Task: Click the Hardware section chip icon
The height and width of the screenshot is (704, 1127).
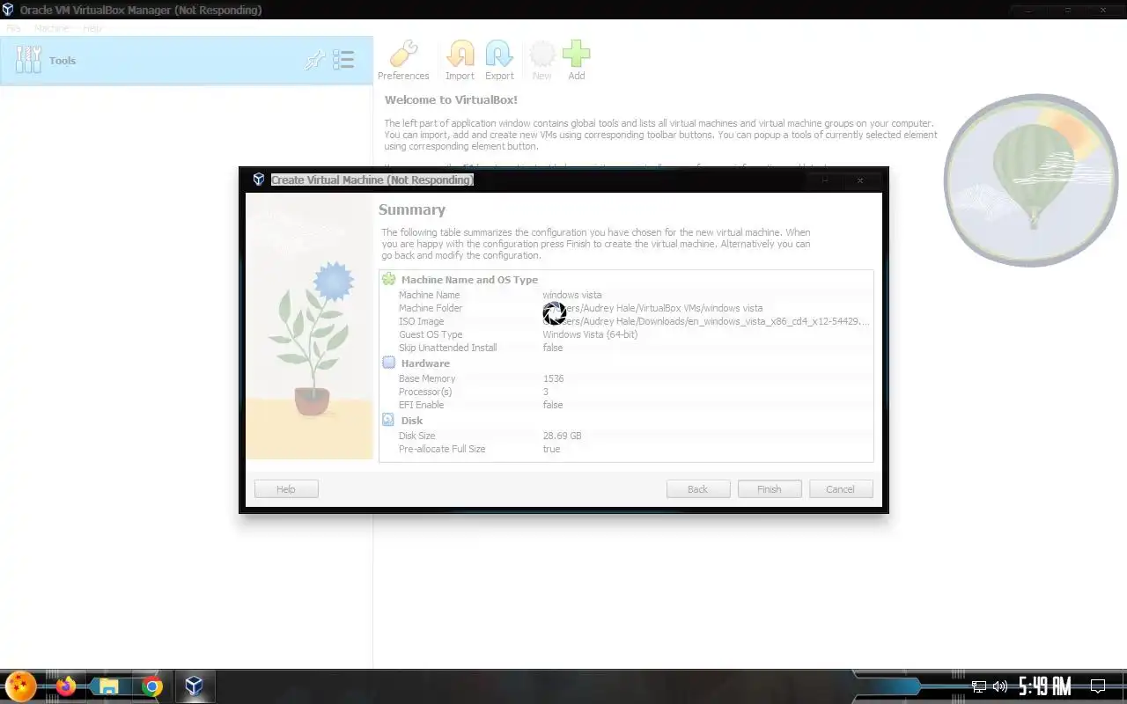Action: (388, 363)
